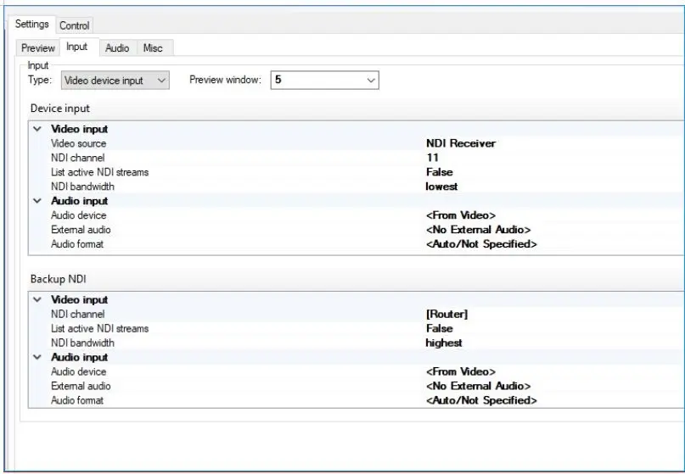Toggle Backup NDI List active NDI streams
Screen dimensions: 685x474
point(439,329)
